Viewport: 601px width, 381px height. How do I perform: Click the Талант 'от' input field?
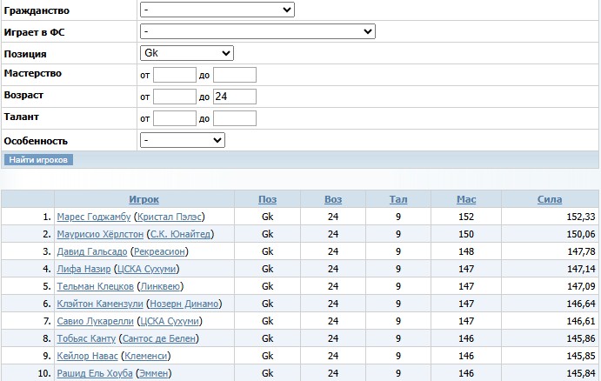[175, 118]
